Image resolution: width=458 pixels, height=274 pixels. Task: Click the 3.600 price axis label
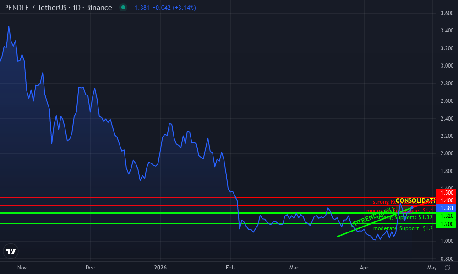pos(447,13)
